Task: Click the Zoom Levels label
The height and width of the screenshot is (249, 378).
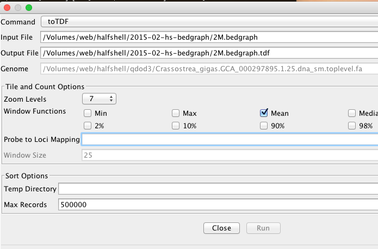Action: tap(25, 99)
